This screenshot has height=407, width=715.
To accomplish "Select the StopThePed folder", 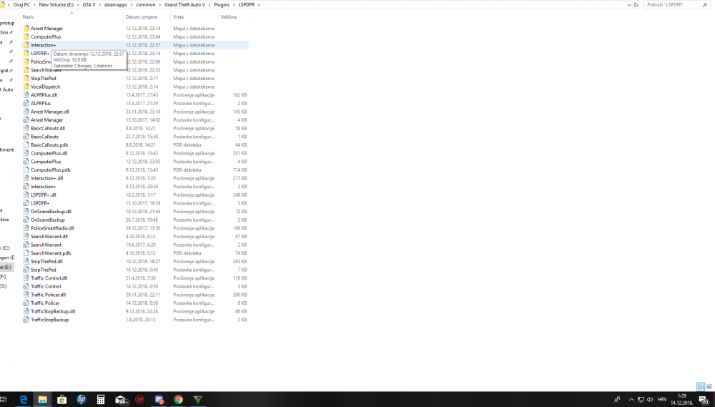I will pos(44,79).
